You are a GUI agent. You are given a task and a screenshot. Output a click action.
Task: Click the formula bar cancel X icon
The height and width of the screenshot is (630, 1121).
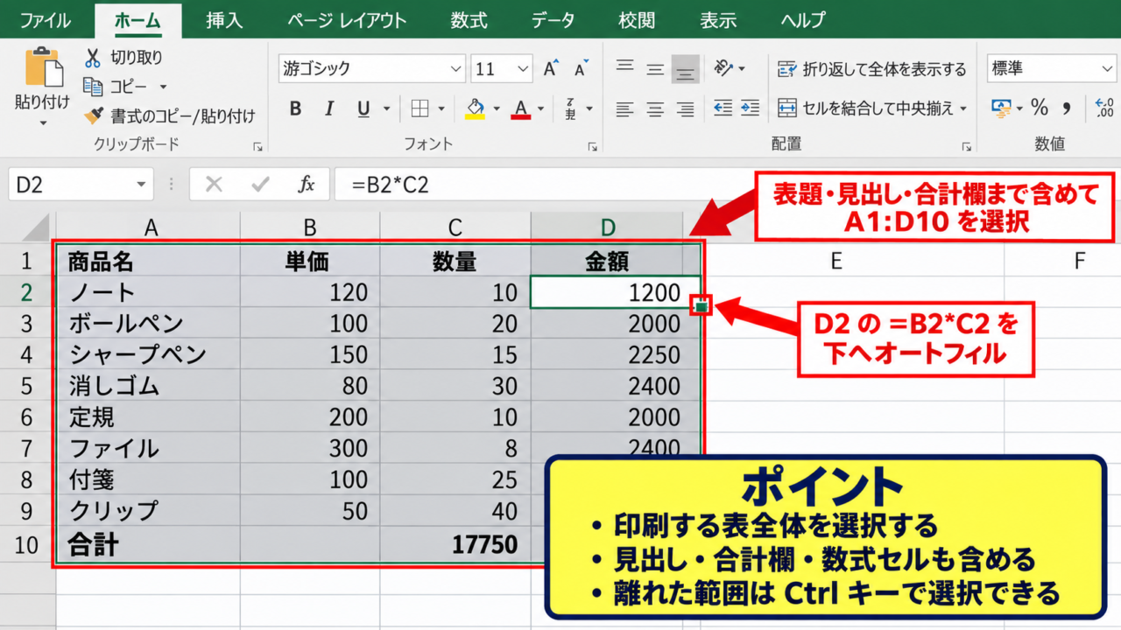[214, 185]
